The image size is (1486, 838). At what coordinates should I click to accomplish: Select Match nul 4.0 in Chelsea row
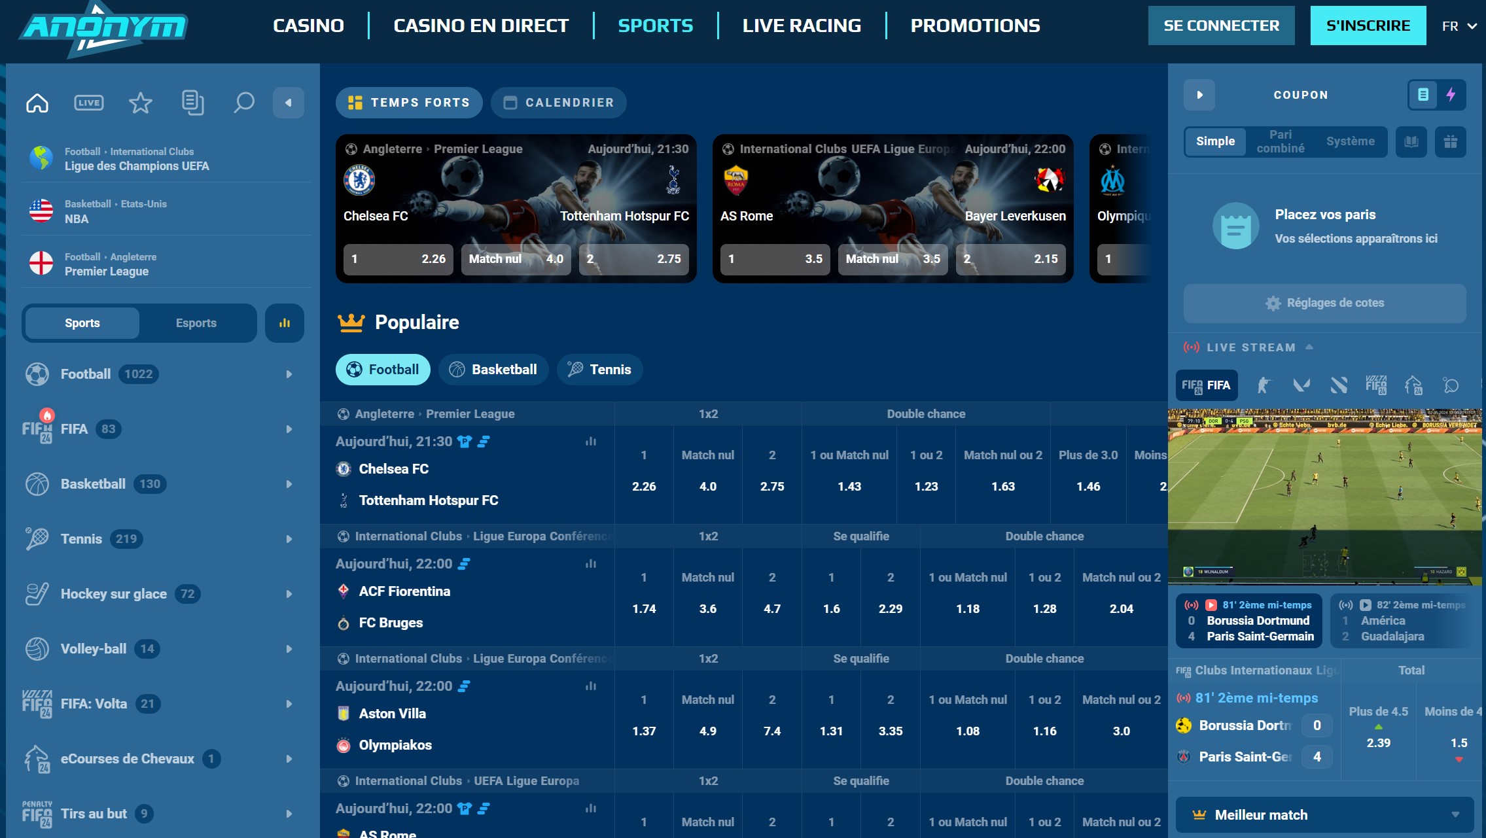tap(708, 474)
